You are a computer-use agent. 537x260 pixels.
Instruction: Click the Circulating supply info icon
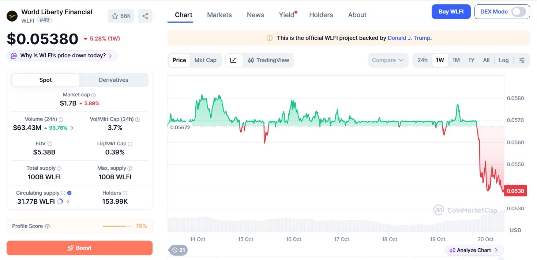[x=63, y=193]
